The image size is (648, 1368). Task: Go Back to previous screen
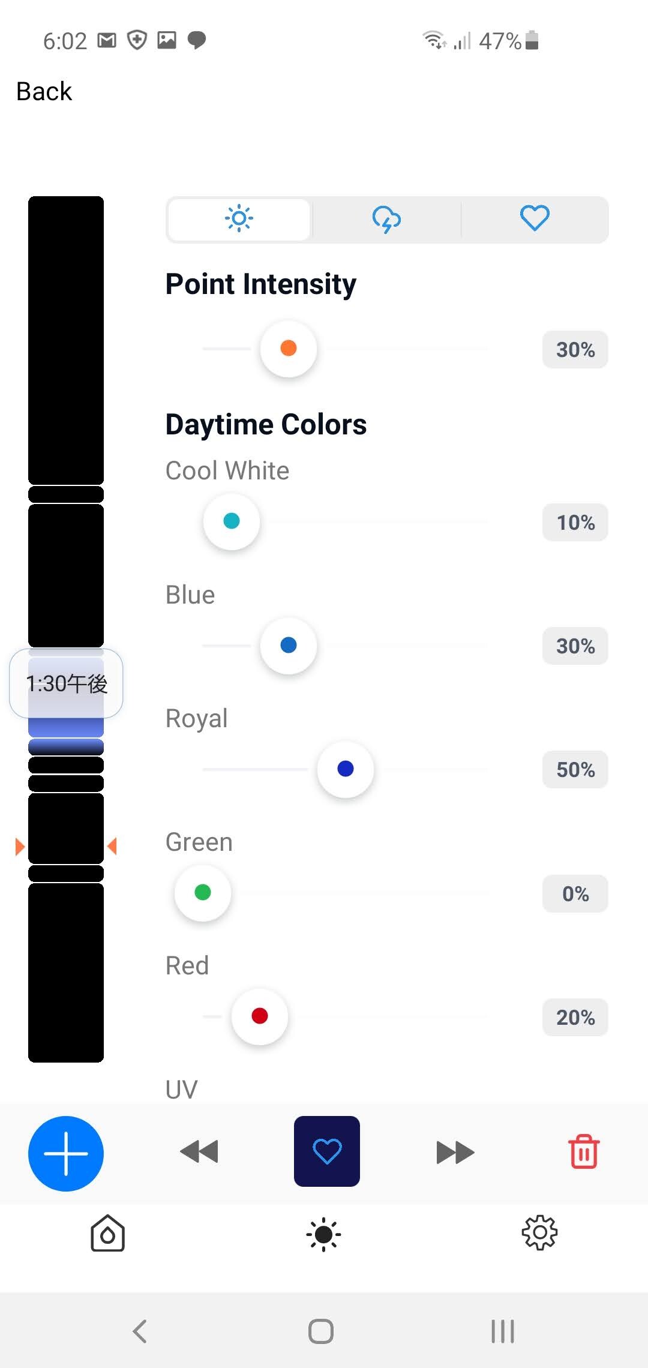[x=44, y=91]
